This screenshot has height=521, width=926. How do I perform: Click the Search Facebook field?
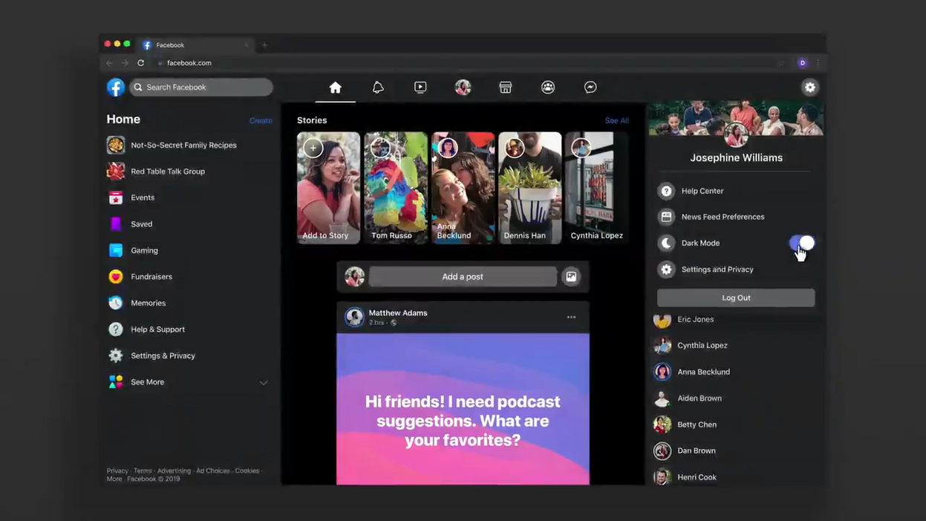pos(200,87)
